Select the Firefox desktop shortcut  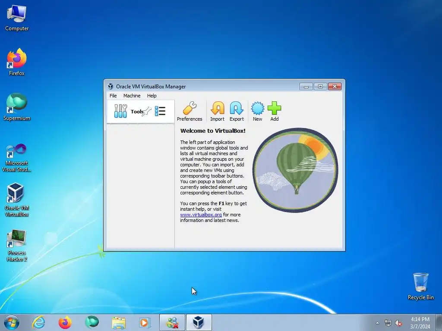17,62
